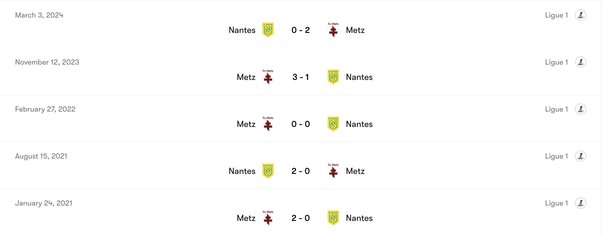Select the Nantes logo in the November 2023 row
This screenshot has width=602, height=235.
333,77
